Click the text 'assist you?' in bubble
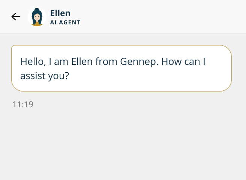246x180 pixels. coord(45,76)
